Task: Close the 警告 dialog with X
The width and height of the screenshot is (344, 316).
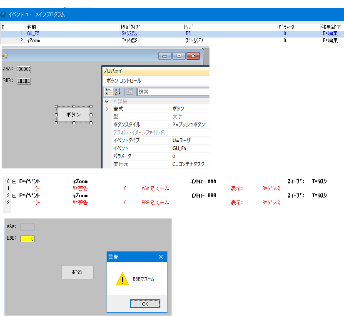Action: click(161, 257)
